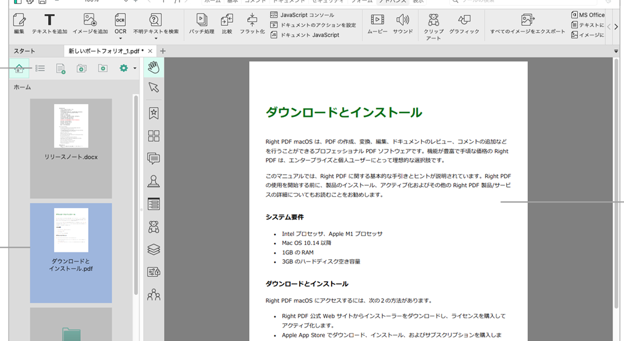Open the people/signatures panel icon
The width and height of the screenshot is (624, 341).
click(154, 295)
